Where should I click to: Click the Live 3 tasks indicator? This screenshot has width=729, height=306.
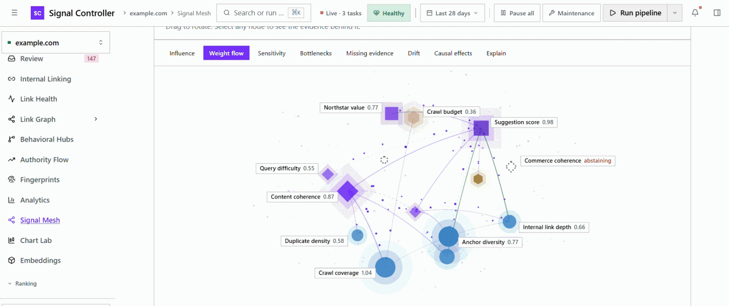pos(340,13)
